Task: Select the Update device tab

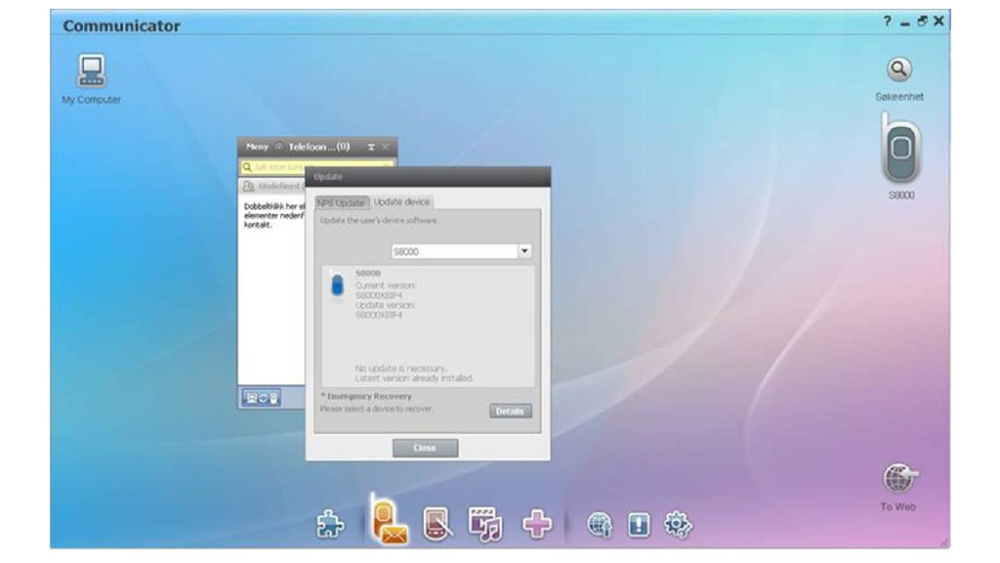Action: point(401,201)
